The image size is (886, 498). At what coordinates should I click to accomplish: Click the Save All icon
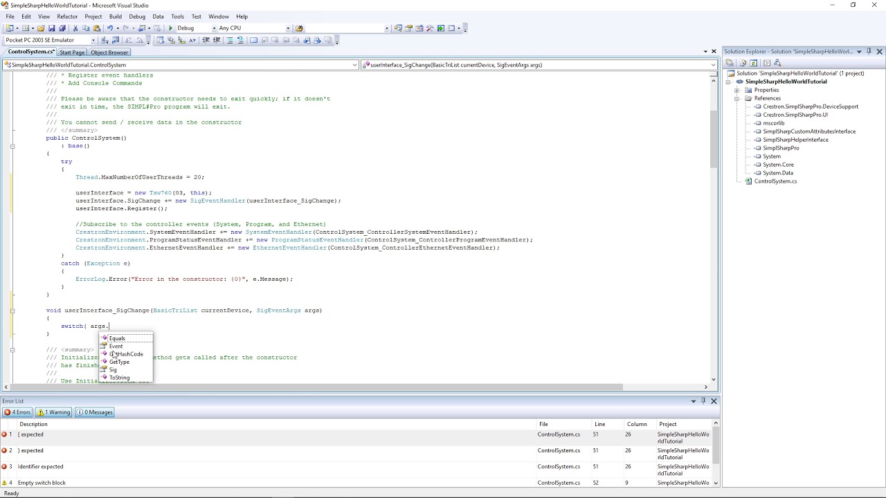62,28
